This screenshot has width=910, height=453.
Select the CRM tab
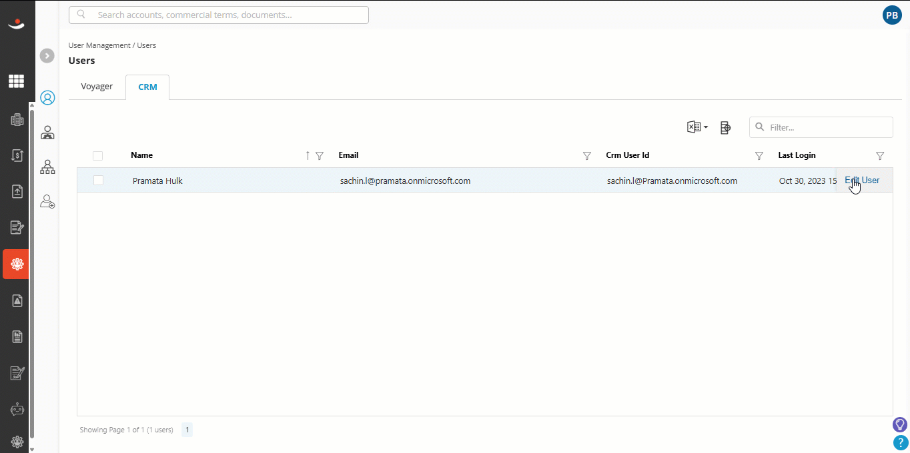coord(147,87)
